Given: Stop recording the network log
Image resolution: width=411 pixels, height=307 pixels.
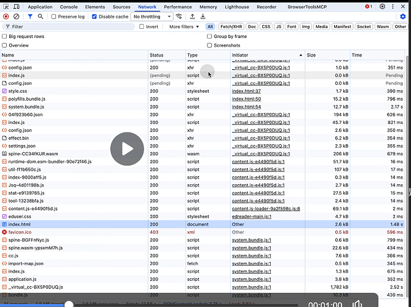Looking at the screenshot, I should [6, 17].
